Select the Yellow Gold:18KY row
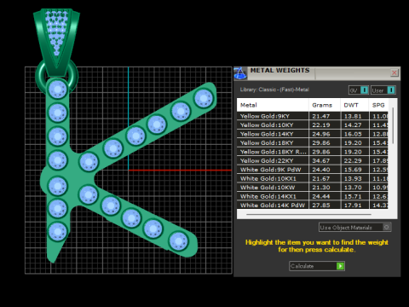The width and height of the screenshot is (409, 307). [313, 142]
